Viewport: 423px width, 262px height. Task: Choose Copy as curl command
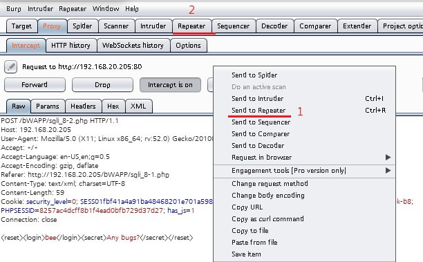pos(305,219)
